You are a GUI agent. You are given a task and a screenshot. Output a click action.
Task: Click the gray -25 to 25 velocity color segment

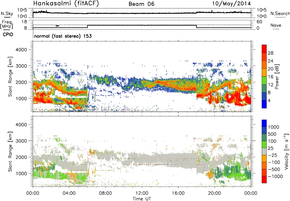point(264,152)
